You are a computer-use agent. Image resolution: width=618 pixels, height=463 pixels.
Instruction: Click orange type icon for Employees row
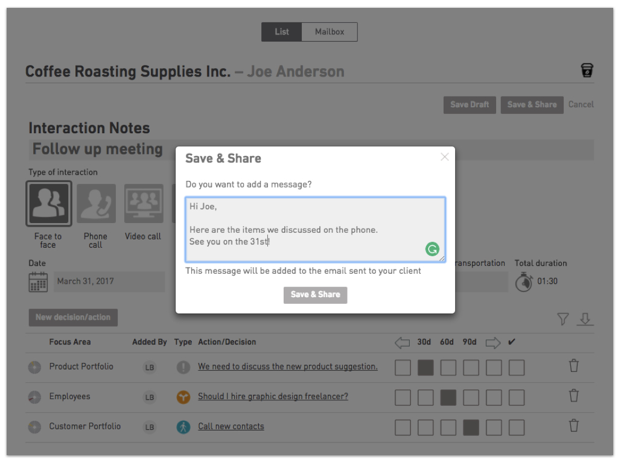point(183,397)
